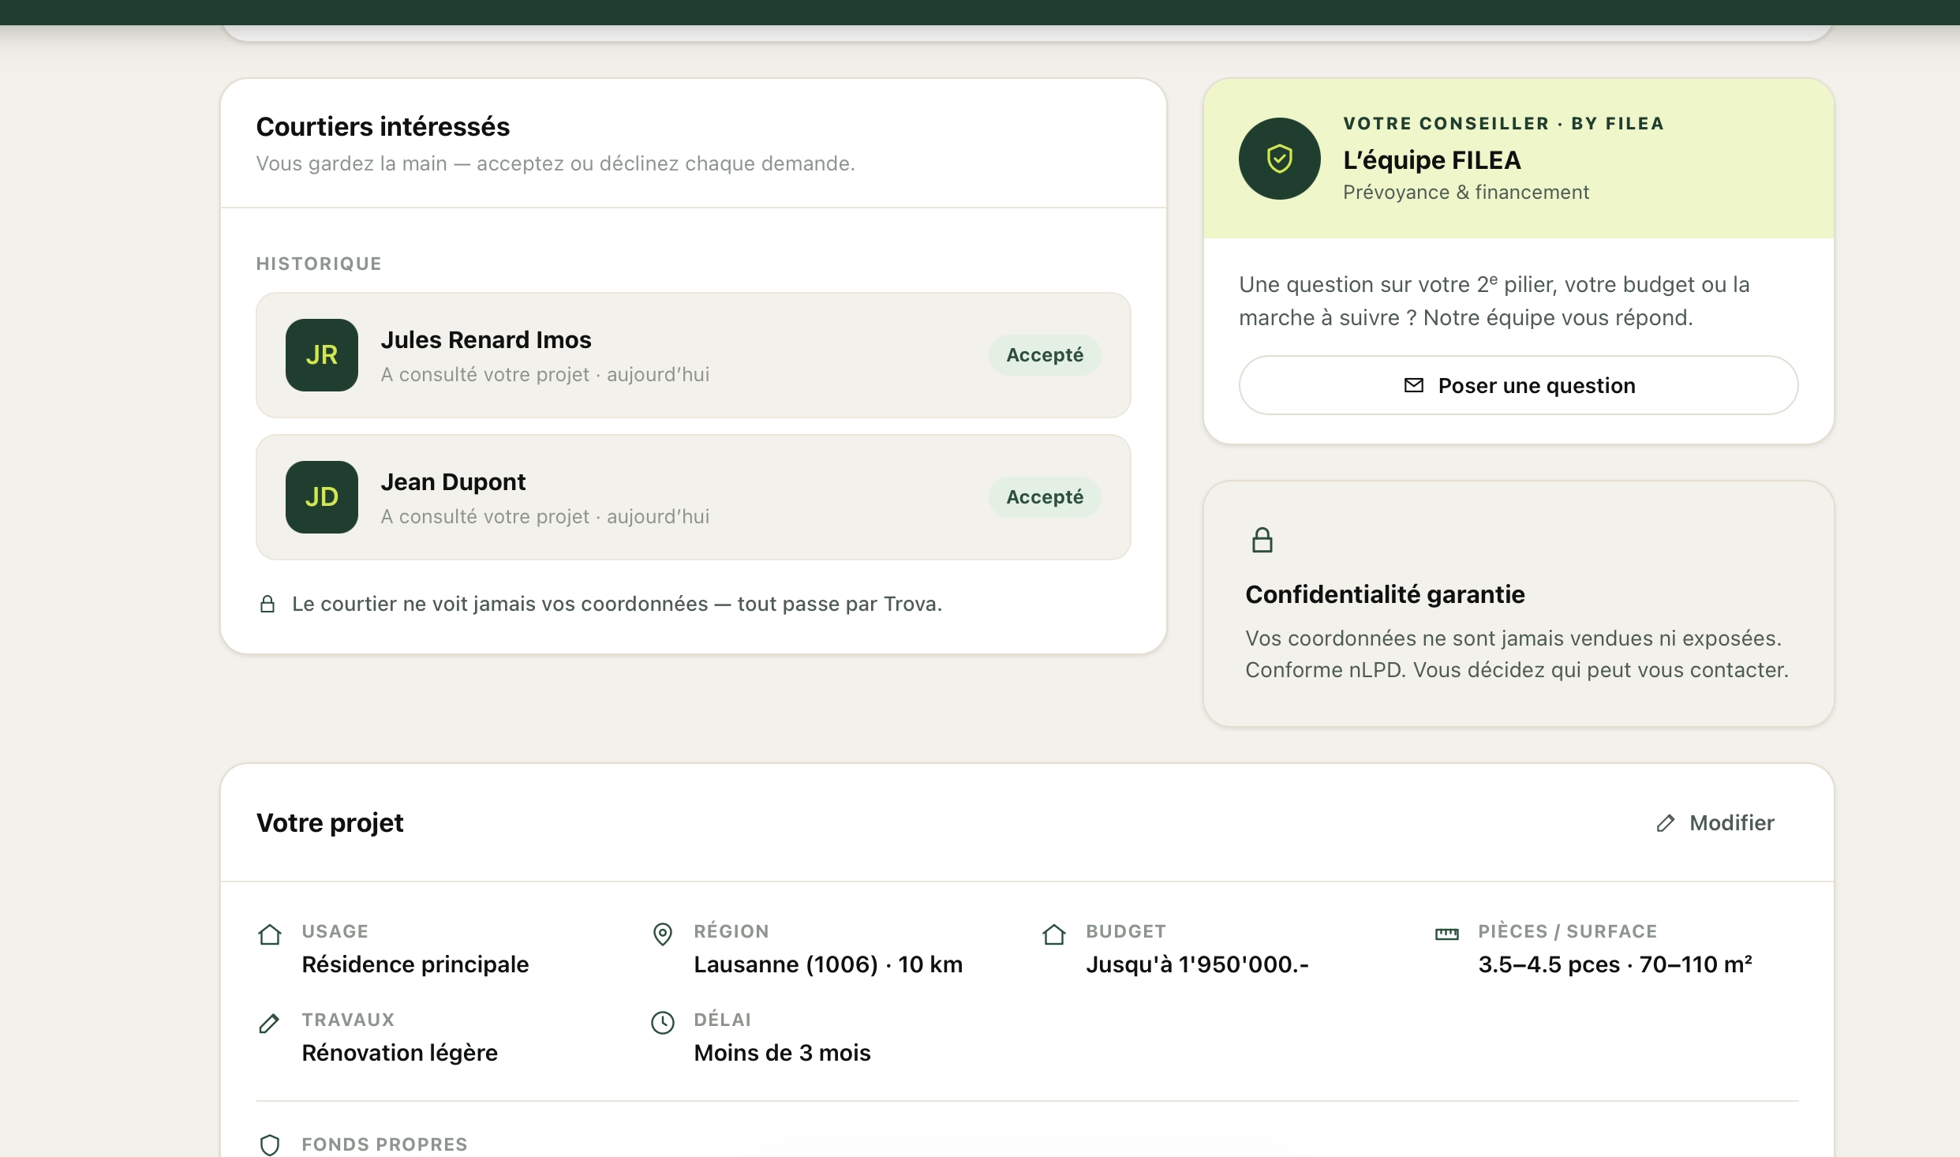Click the ruler icon beside Pièces / Surface

point(1447,934)
